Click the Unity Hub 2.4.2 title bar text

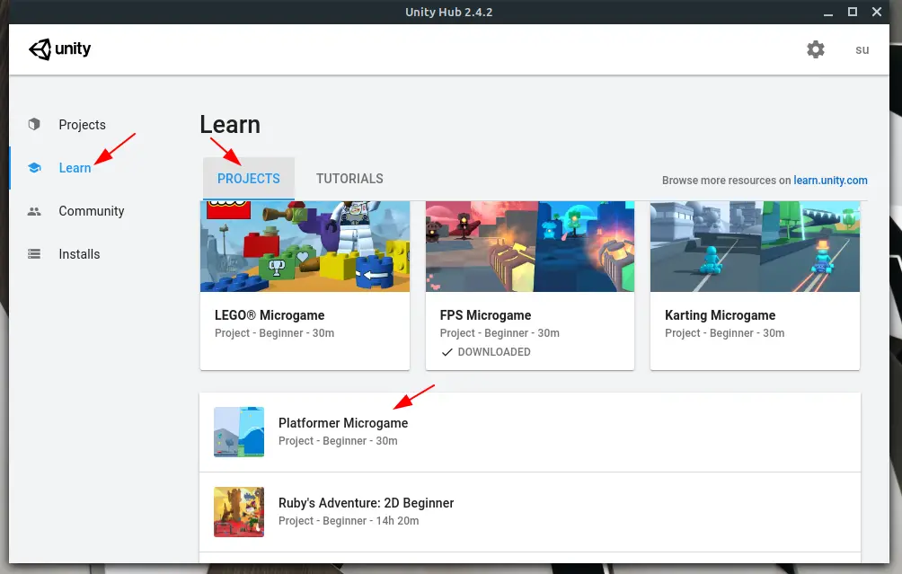(448, 12)
